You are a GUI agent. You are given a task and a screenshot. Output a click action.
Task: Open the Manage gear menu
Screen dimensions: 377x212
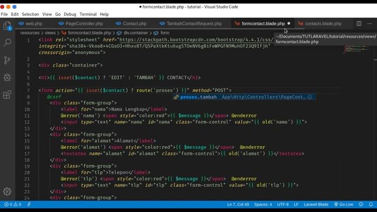point(7,191)
